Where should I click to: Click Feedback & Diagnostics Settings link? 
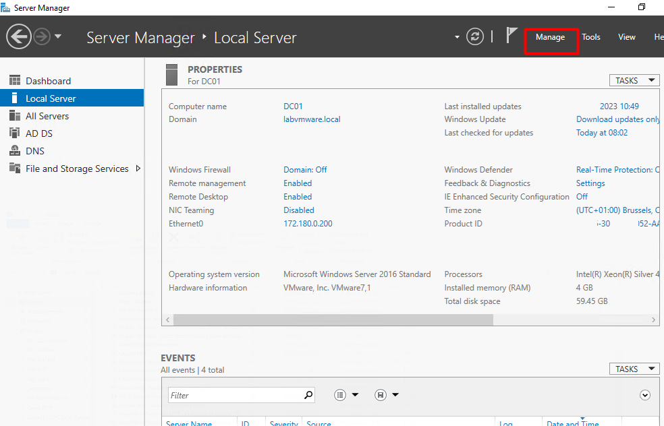(x=590, y=183)
